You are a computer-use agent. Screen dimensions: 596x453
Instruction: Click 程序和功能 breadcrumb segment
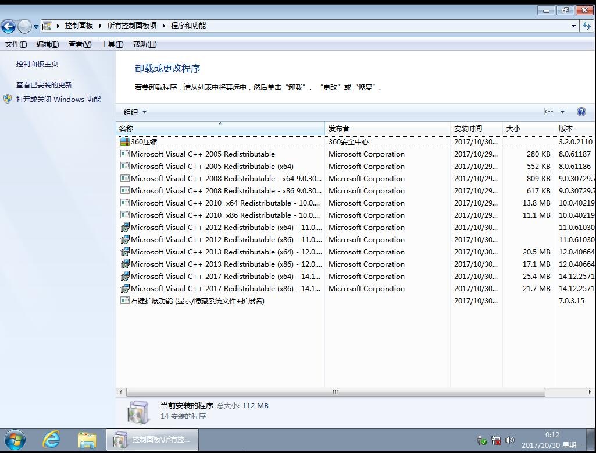click(188, 26)
